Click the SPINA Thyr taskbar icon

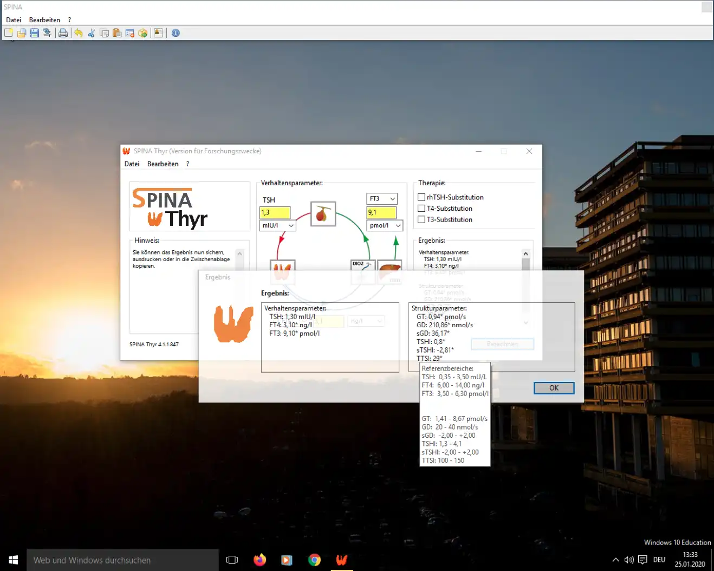click(341, 560)
